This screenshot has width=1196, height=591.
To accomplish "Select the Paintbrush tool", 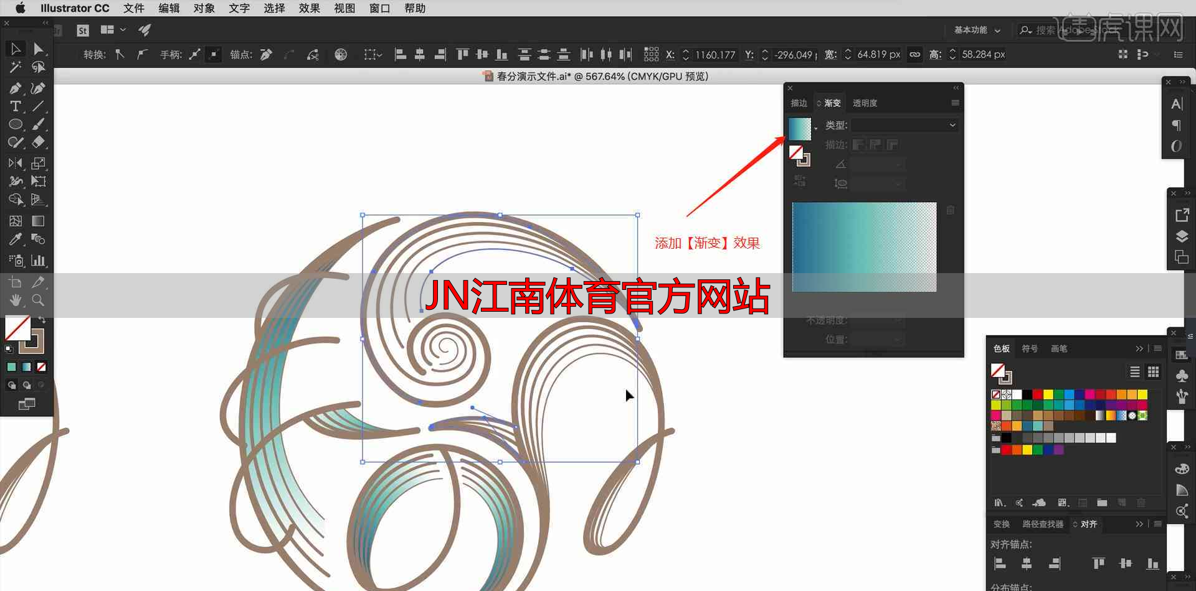I will 38,124.
